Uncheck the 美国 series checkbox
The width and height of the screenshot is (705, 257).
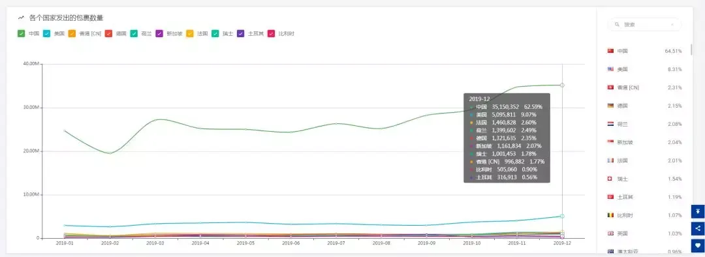point(46,33)
